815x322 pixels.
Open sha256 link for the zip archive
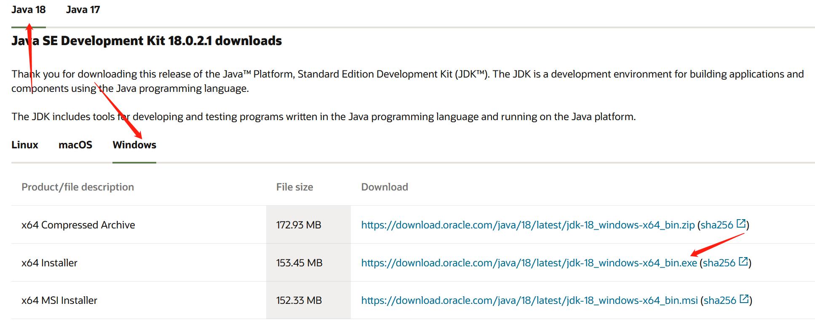point(717,225)
